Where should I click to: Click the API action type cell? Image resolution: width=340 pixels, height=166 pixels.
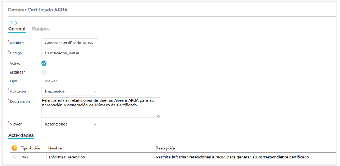[25, 157]
